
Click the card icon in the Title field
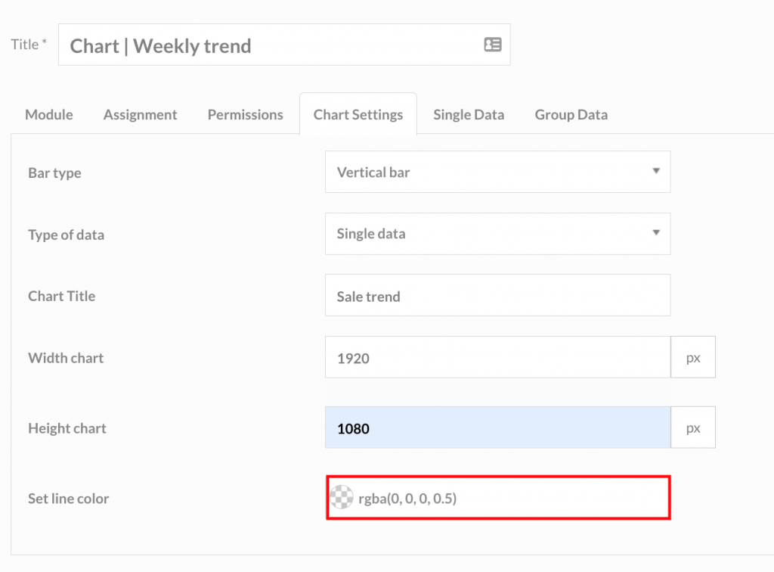[492, 45]
